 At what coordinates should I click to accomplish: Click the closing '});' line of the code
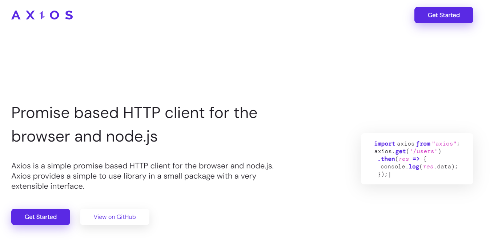(x=383, y=174)
